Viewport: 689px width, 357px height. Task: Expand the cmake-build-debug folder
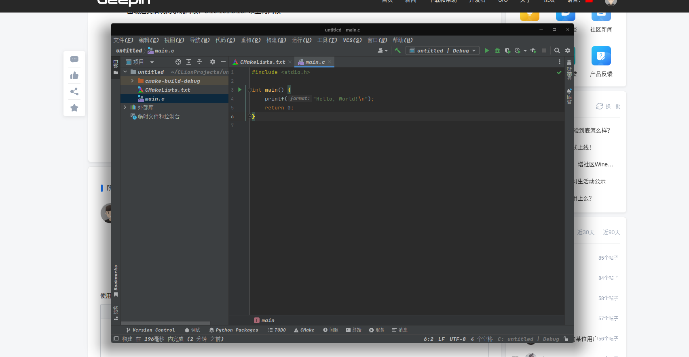pos(132,81)
